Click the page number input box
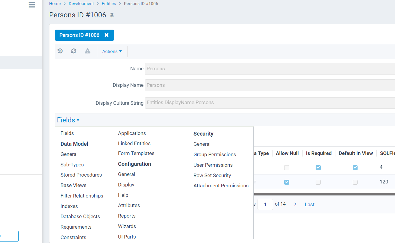 point(265,204)
